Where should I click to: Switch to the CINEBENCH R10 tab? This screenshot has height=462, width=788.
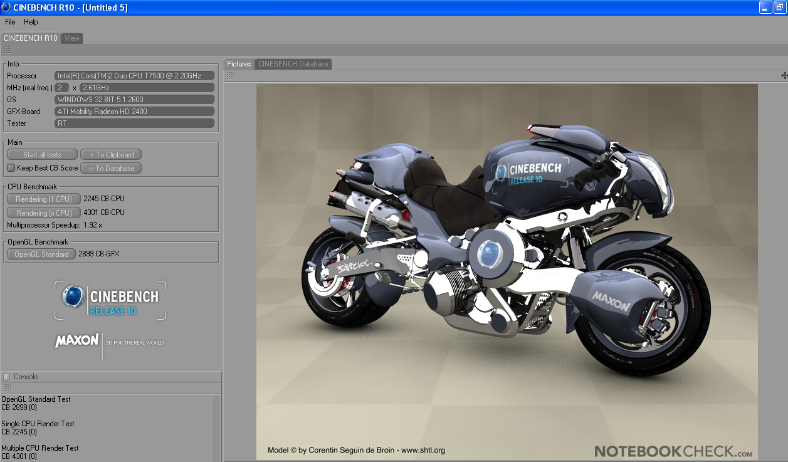tap(31, 38)
